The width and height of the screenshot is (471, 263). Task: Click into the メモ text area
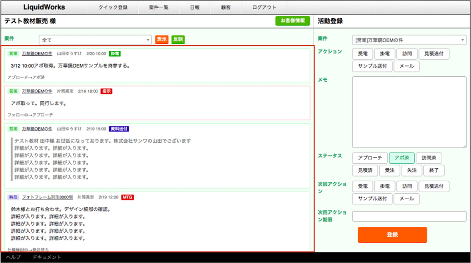(x=409, y=112)
